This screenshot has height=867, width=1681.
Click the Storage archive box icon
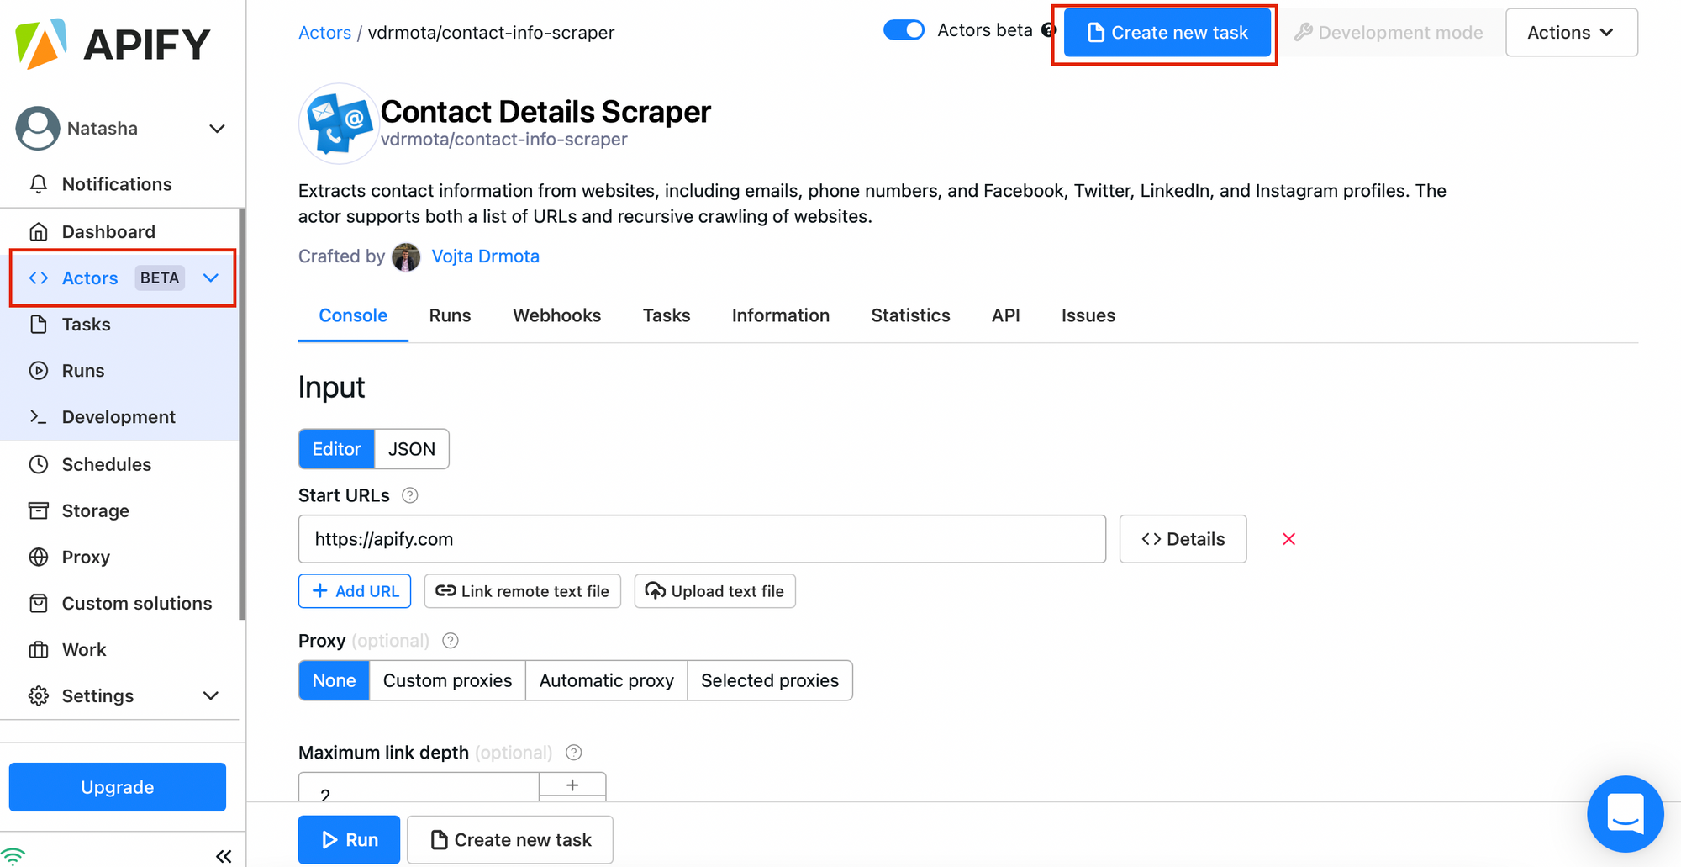(39, 510)
